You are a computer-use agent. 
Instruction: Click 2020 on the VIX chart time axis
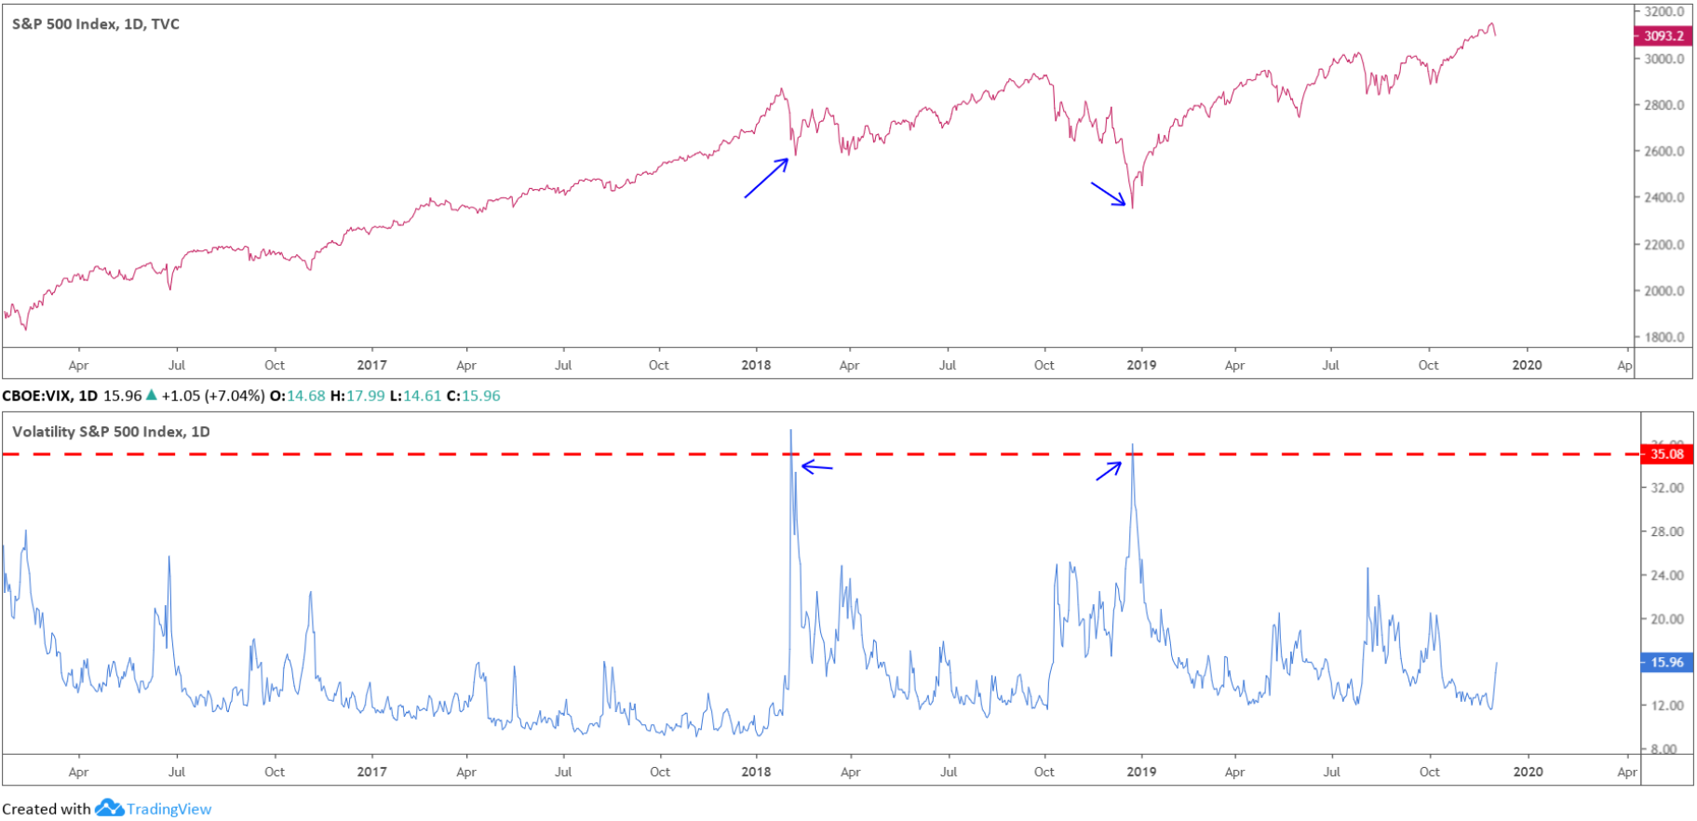tap(1528, 772)
